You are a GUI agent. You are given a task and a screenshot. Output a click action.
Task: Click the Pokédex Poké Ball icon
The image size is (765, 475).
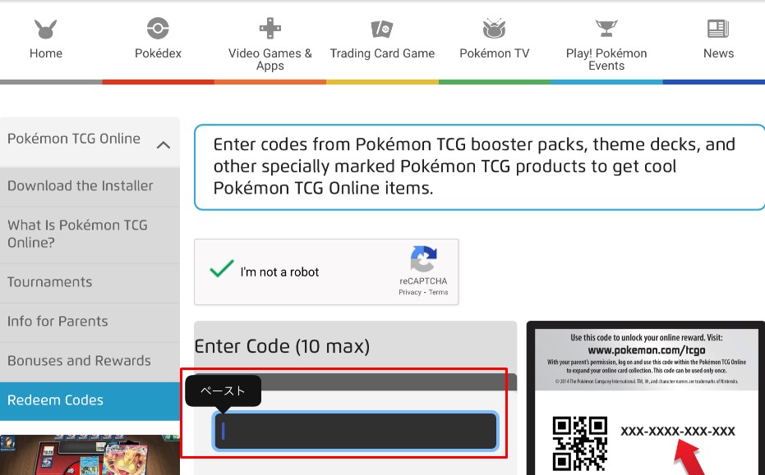(158, 28)
